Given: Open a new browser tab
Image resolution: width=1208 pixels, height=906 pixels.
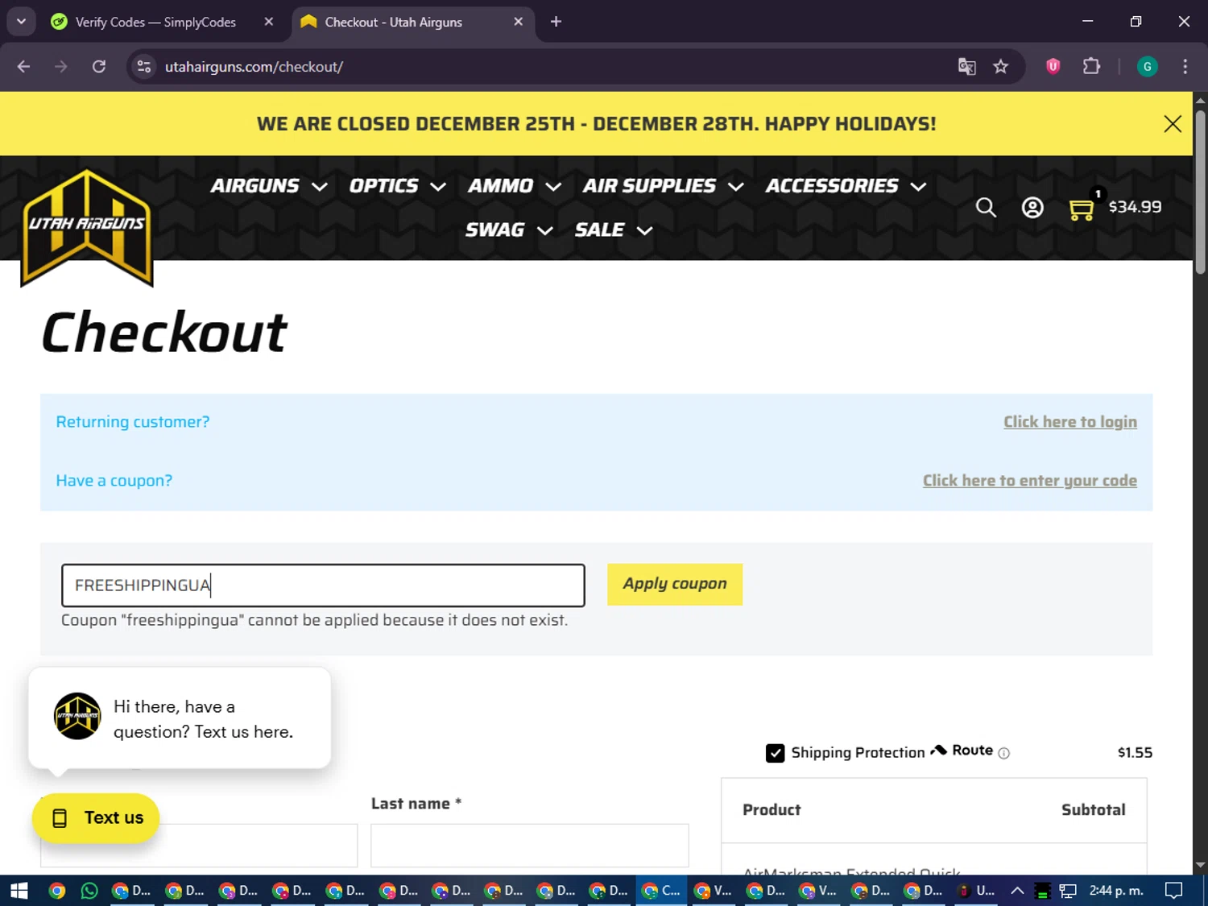Looking at the screenshot, I should pos(556,22).
